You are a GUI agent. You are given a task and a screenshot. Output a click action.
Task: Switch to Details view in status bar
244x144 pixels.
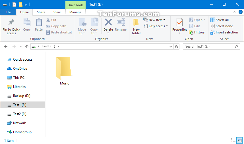[x=233, y=140]
